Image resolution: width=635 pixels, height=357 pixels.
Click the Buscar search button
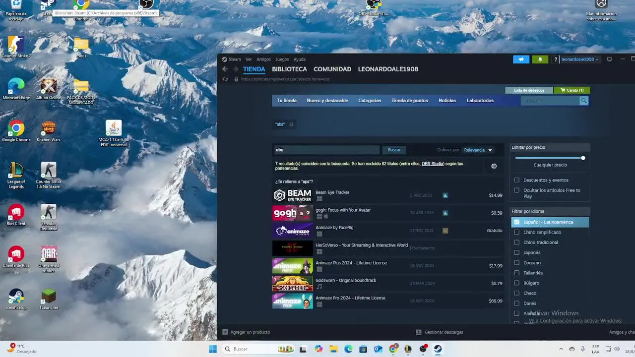tap(394, 150)
